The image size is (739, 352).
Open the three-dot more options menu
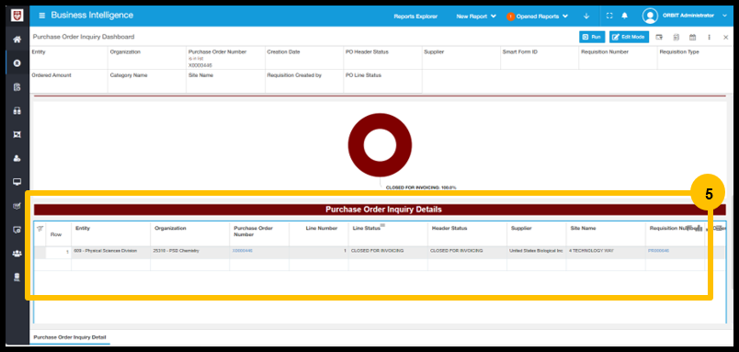[x=709, y=38]
